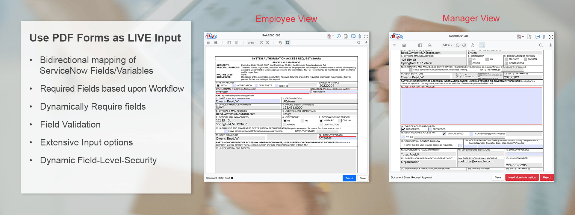Click the UXstorm logo in Employee View

click(211, 36)
